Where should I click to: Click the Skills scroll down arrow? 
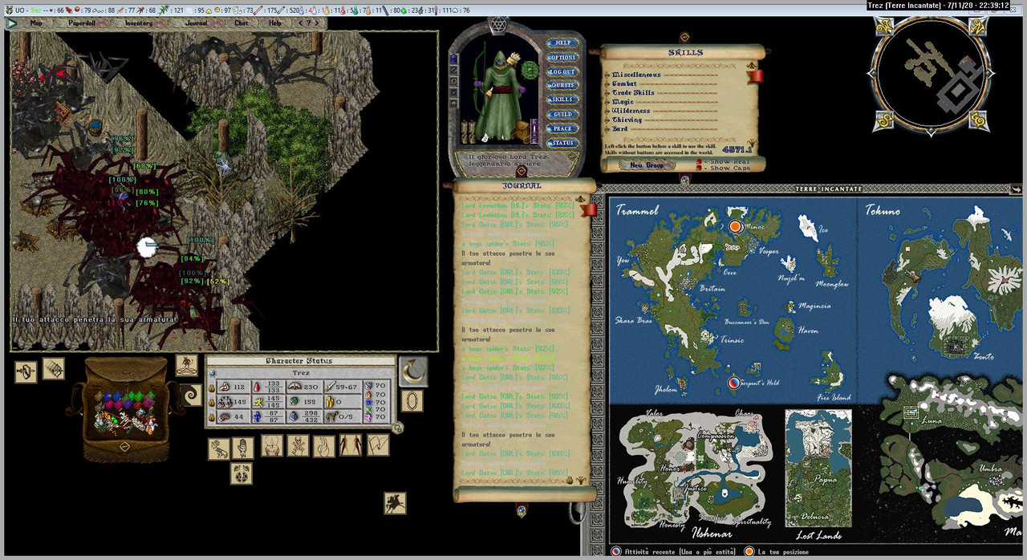click(x=753, y=142)
